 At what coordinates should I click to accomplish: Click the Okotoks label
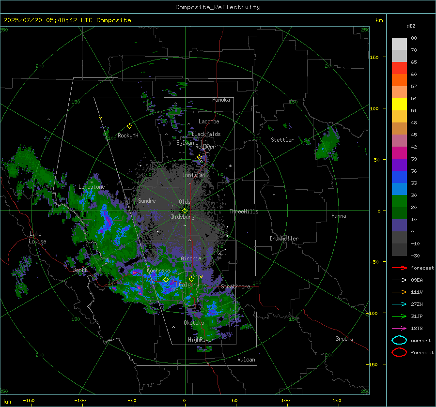point(194,323)
